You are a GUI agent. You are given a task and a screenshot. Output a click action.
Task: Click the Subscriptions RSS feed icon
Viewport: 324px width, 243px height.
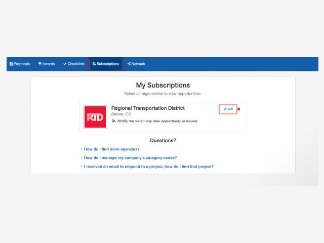click(94, 64)
